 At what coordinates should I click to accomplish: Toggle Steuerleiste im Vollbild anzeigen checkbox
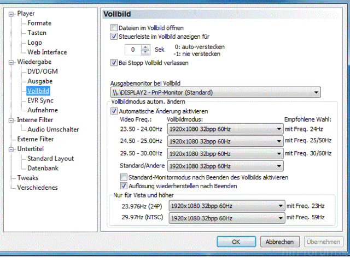(114, 37)
